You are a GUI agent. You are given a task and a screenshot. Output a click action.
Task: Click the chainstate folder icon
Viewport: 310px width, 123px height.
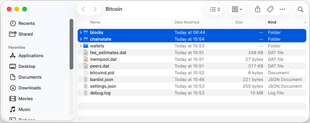click(x=86, y=39)
